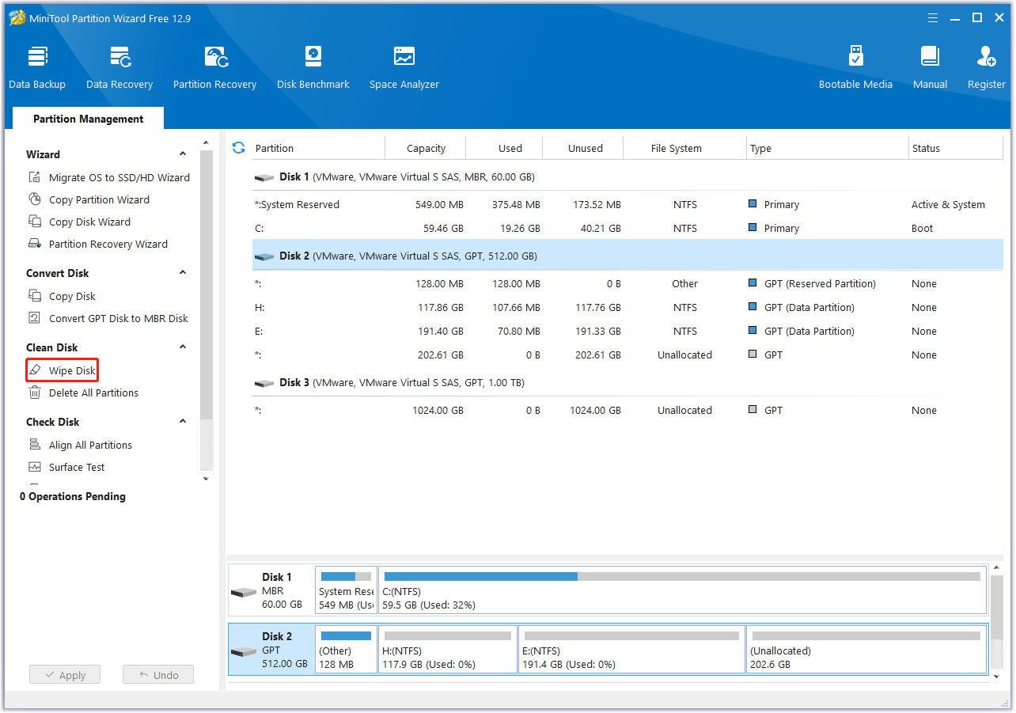1016x713 pixels.
Task: Refresh the partition list
Action: coord(238,148)
